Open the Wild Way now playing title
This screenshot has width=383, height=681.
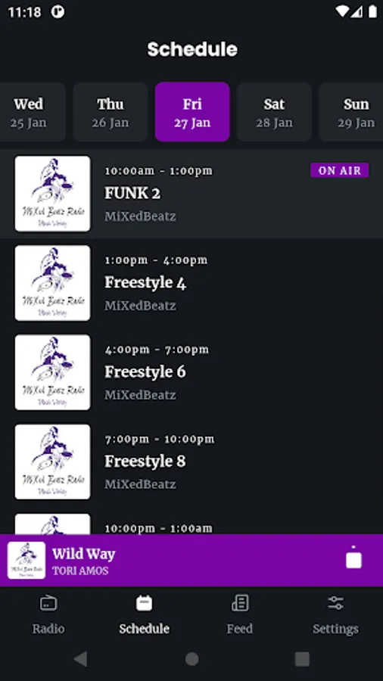click(x=84, y=554)
